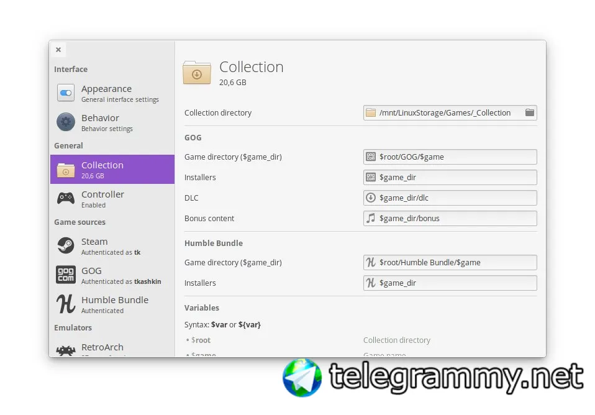Click GOG icon in GOG Installers field
The image size is (595, 415).
coord(371,177)
